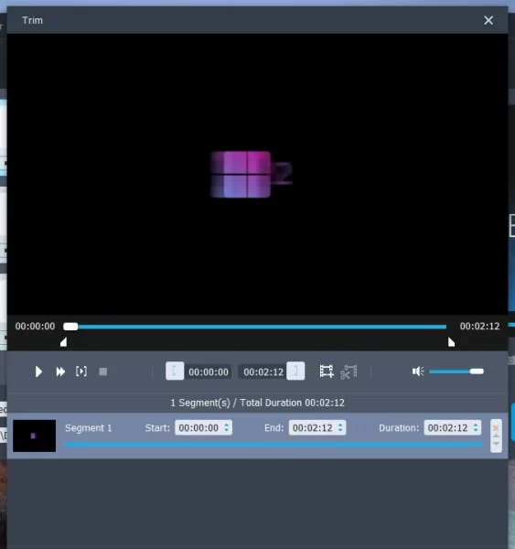This screenshot has height=549, width=515.
Task: Click the segment count and Total Duration text
Action: [x=257, y=403]
